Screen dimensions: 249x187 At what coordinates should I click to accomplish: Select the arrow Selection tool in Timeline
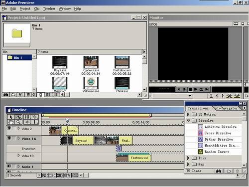(x=11, y=117)
